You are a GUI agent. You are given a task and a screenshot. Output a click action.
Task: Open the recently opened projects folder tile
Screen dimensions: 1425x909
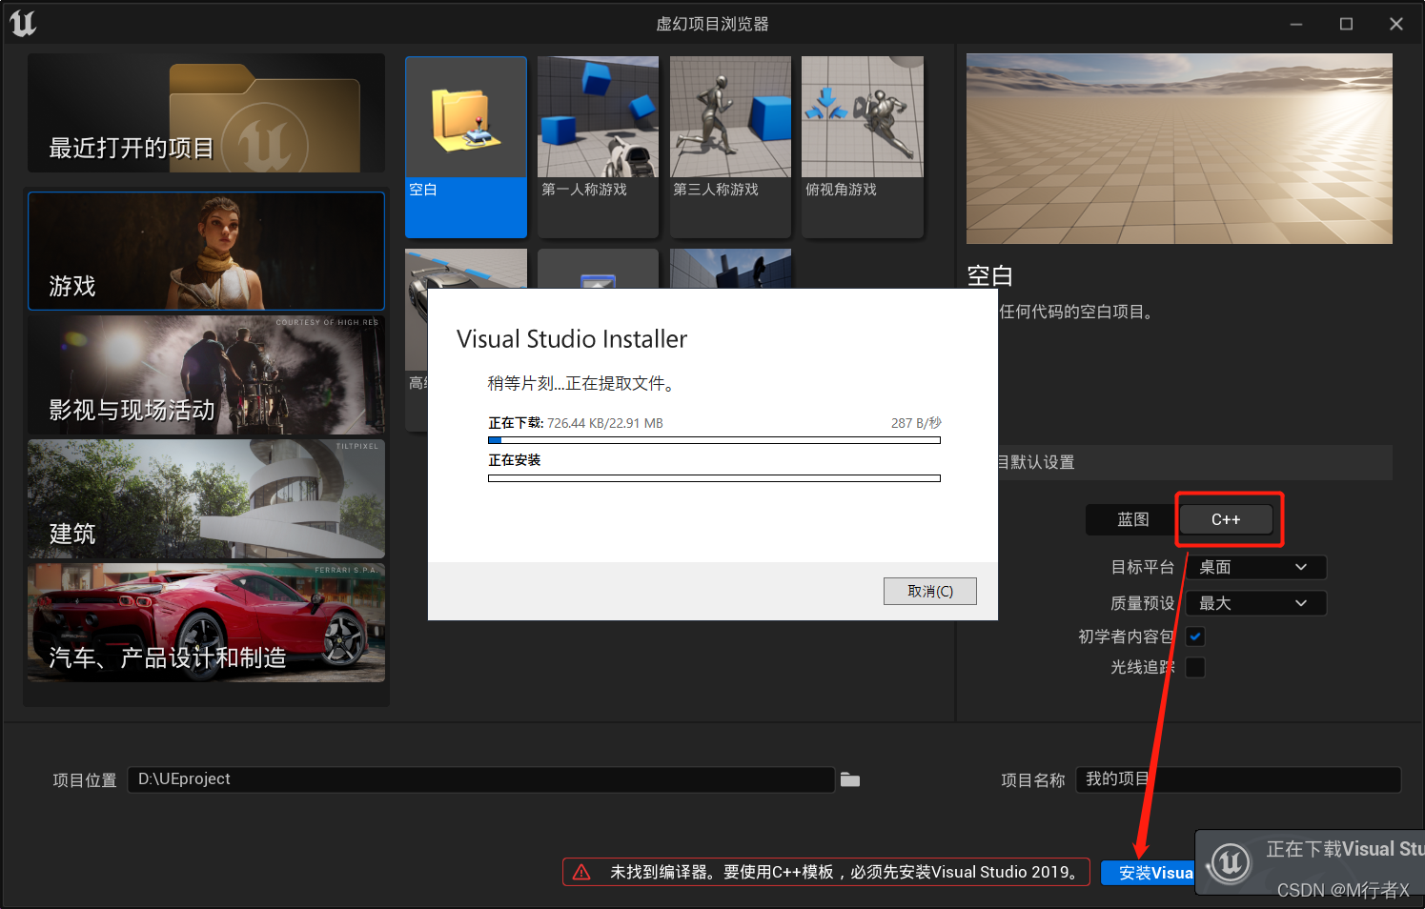point(206,112)
